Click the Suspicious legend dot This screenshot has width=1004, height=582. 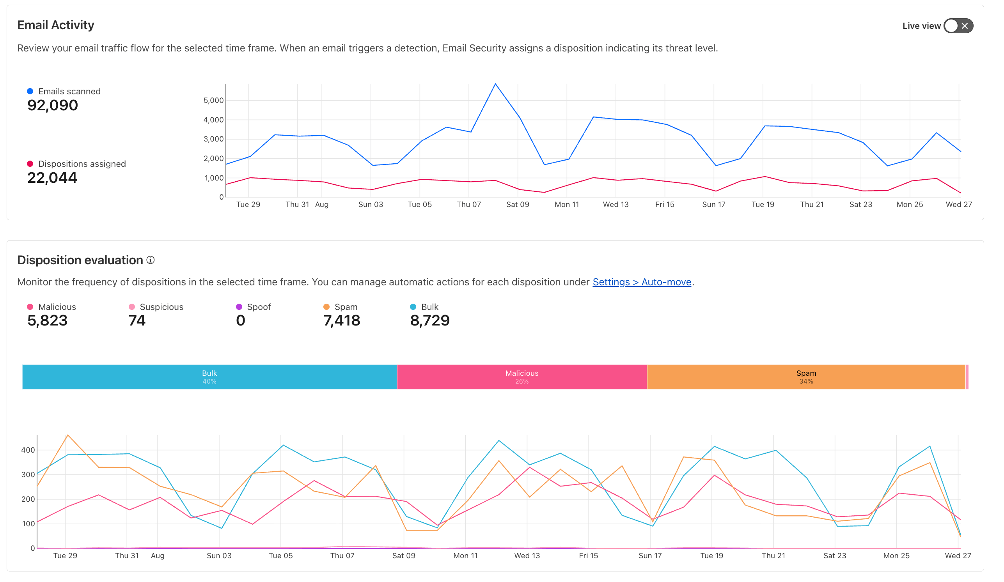tap(131, 306)
